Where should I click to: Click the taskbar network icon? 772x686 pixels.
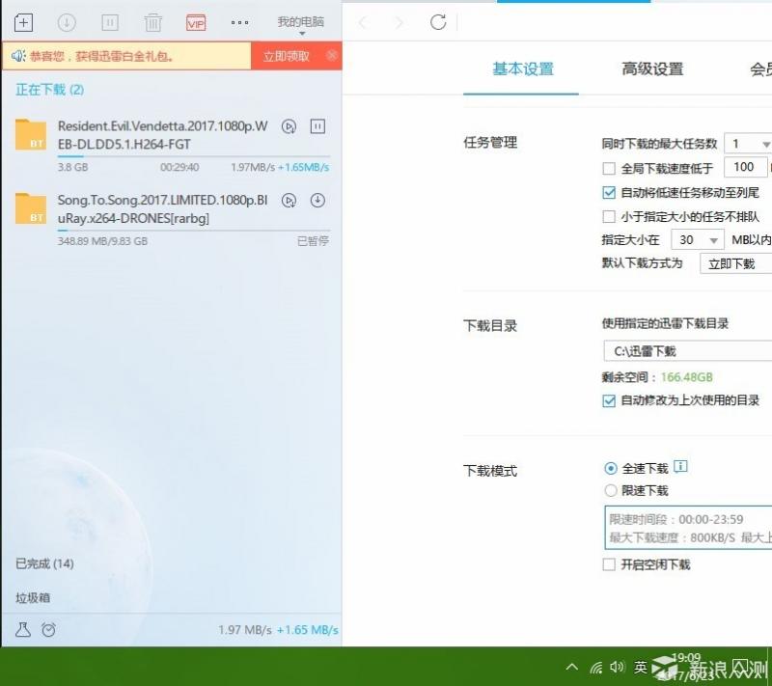(x=596, y=668)
